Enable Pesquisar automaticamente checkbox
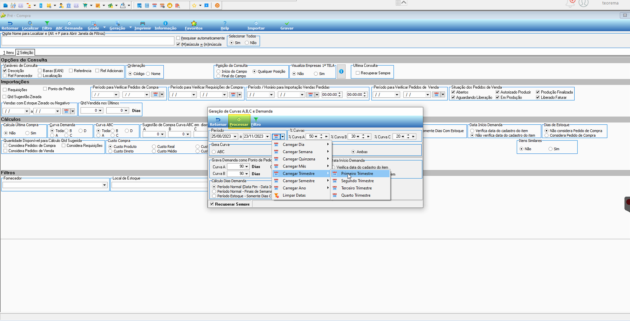Image resolution: width=630 pixels, height=321 pixels. coord(179,38)
